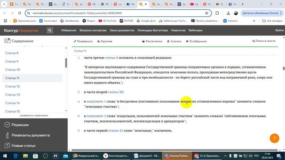
Task: Open Календарь бухгалтера menu item
Action: tap(152, 30)
